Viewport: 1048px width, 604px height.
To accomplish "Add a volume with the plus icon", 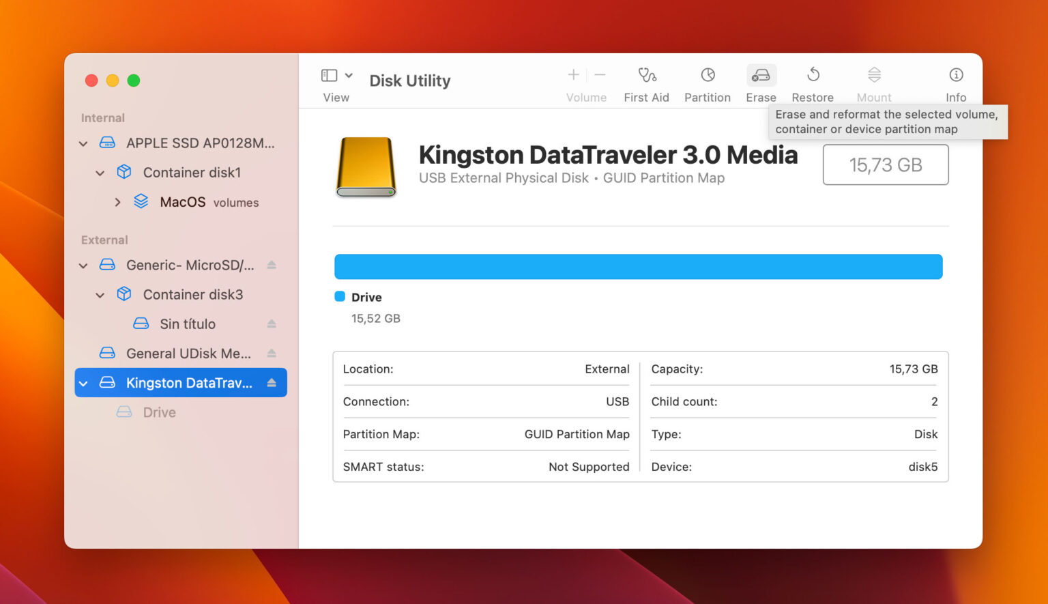I will [573, 75].
